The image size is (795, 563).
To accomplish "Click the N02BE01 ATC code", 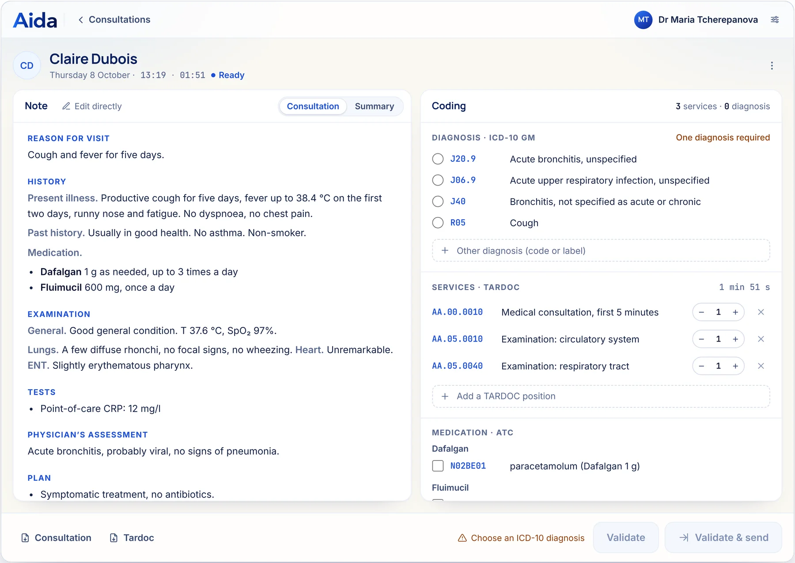I will [x=468, y=466].
